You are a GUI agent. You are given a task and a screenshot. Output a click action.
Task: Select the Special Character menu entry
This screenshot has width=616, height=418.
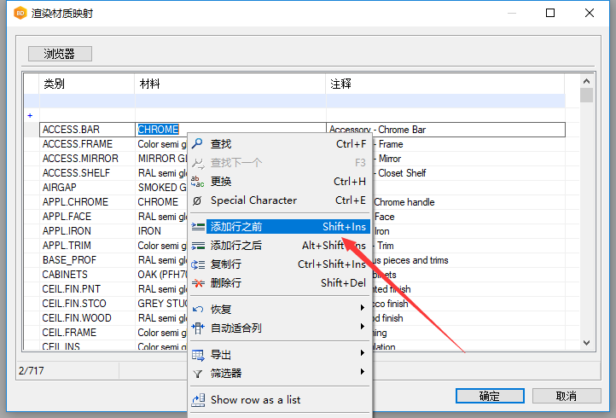coord(280,200)
